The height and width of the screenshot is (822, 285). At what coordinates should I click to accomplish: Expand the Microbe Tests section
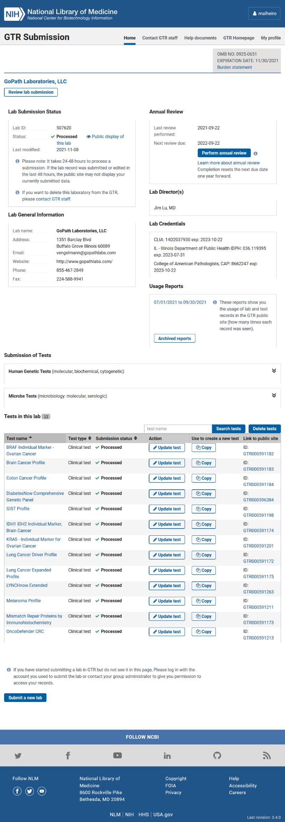(274, 395)
